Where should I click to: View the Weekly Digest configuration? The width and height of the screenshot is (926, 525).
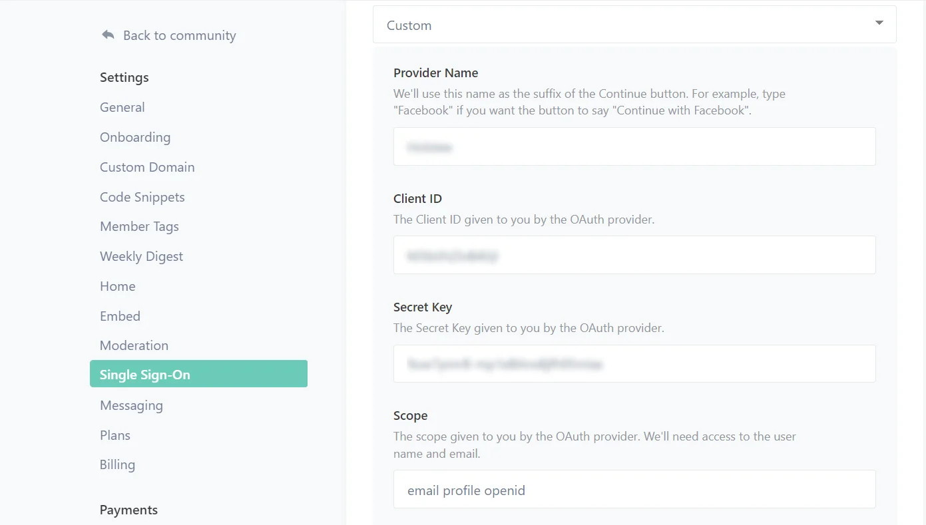[x=141, y=256]
